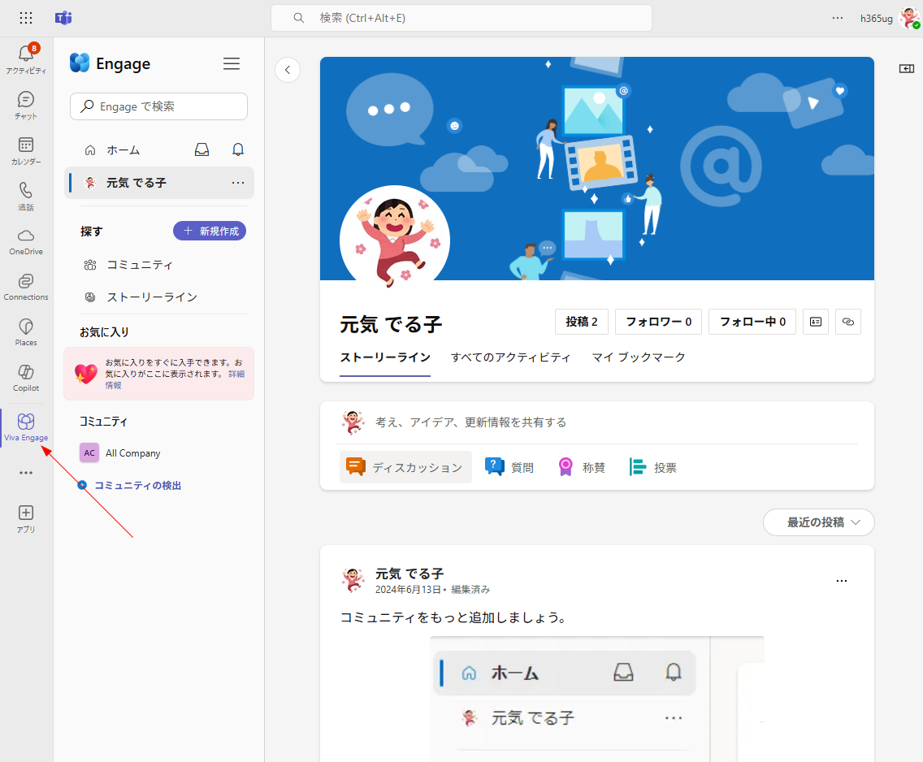This screenshot has width=923, height=762.
Task: Click the フォロワー 0 button
Action: pyautogui.click(x=658, y=322)
